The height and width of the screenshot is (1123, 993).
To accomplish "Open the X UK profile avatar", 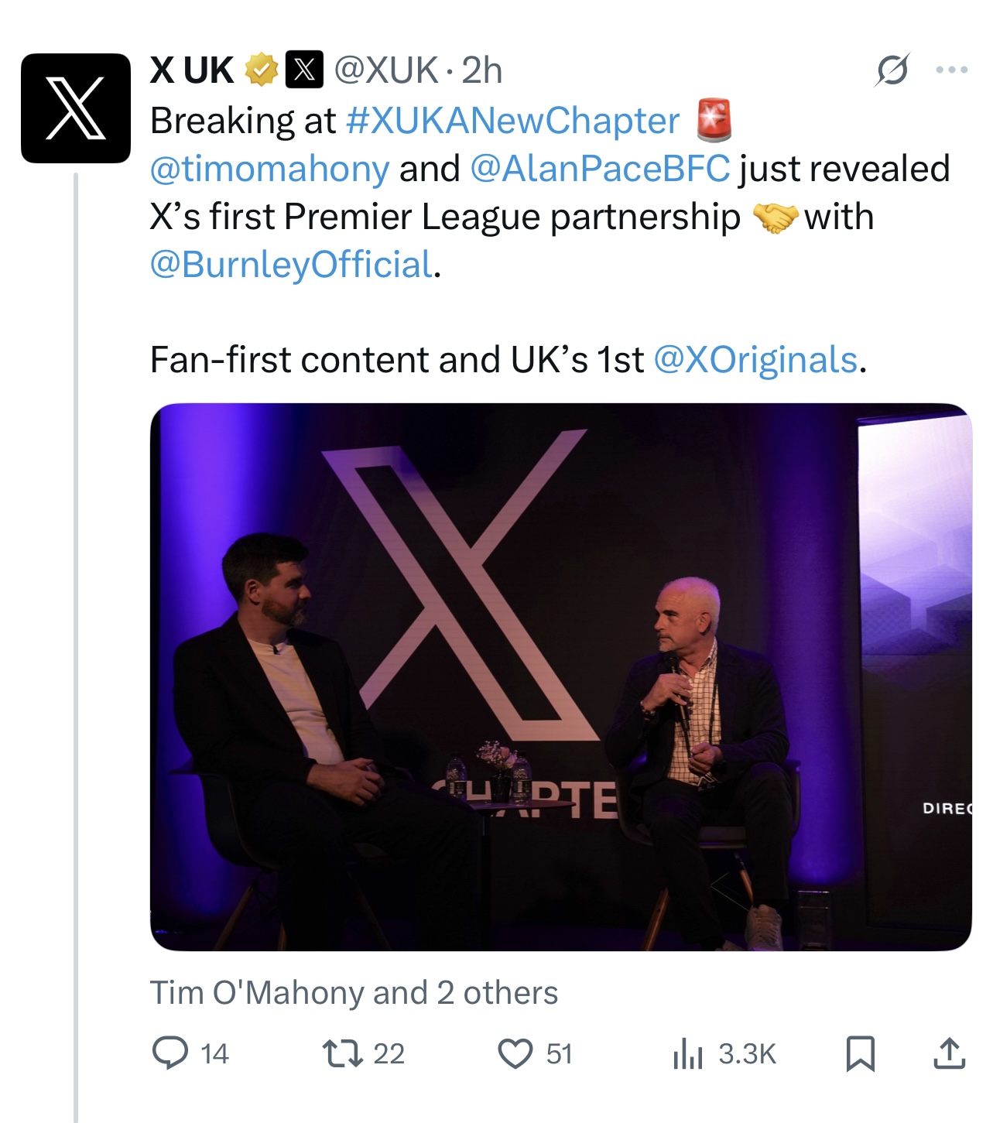I will coord(76,108).
